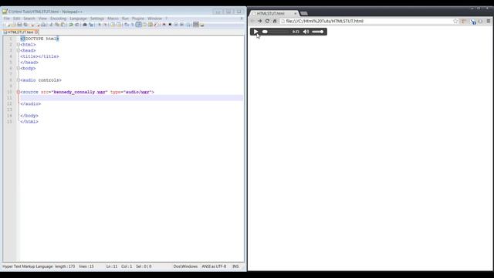Viewport: 494px width, 278px height.
Task: Click the Cut toolbar icon
Action: (x=51, y=25)
